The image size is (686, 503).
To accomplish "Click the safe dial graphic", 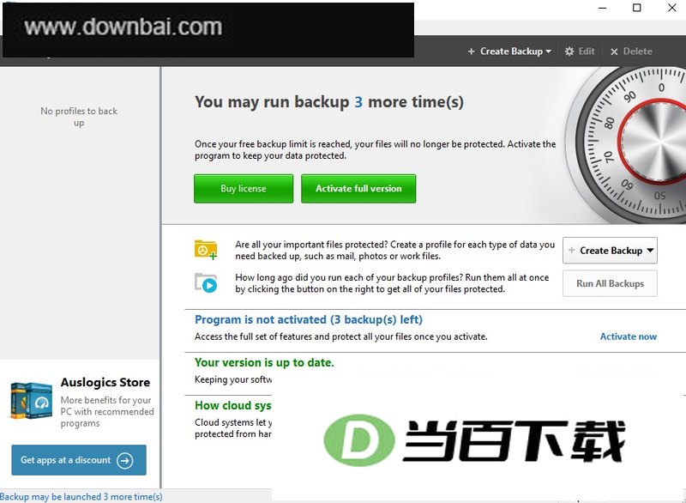I will (x=626, y=145).
